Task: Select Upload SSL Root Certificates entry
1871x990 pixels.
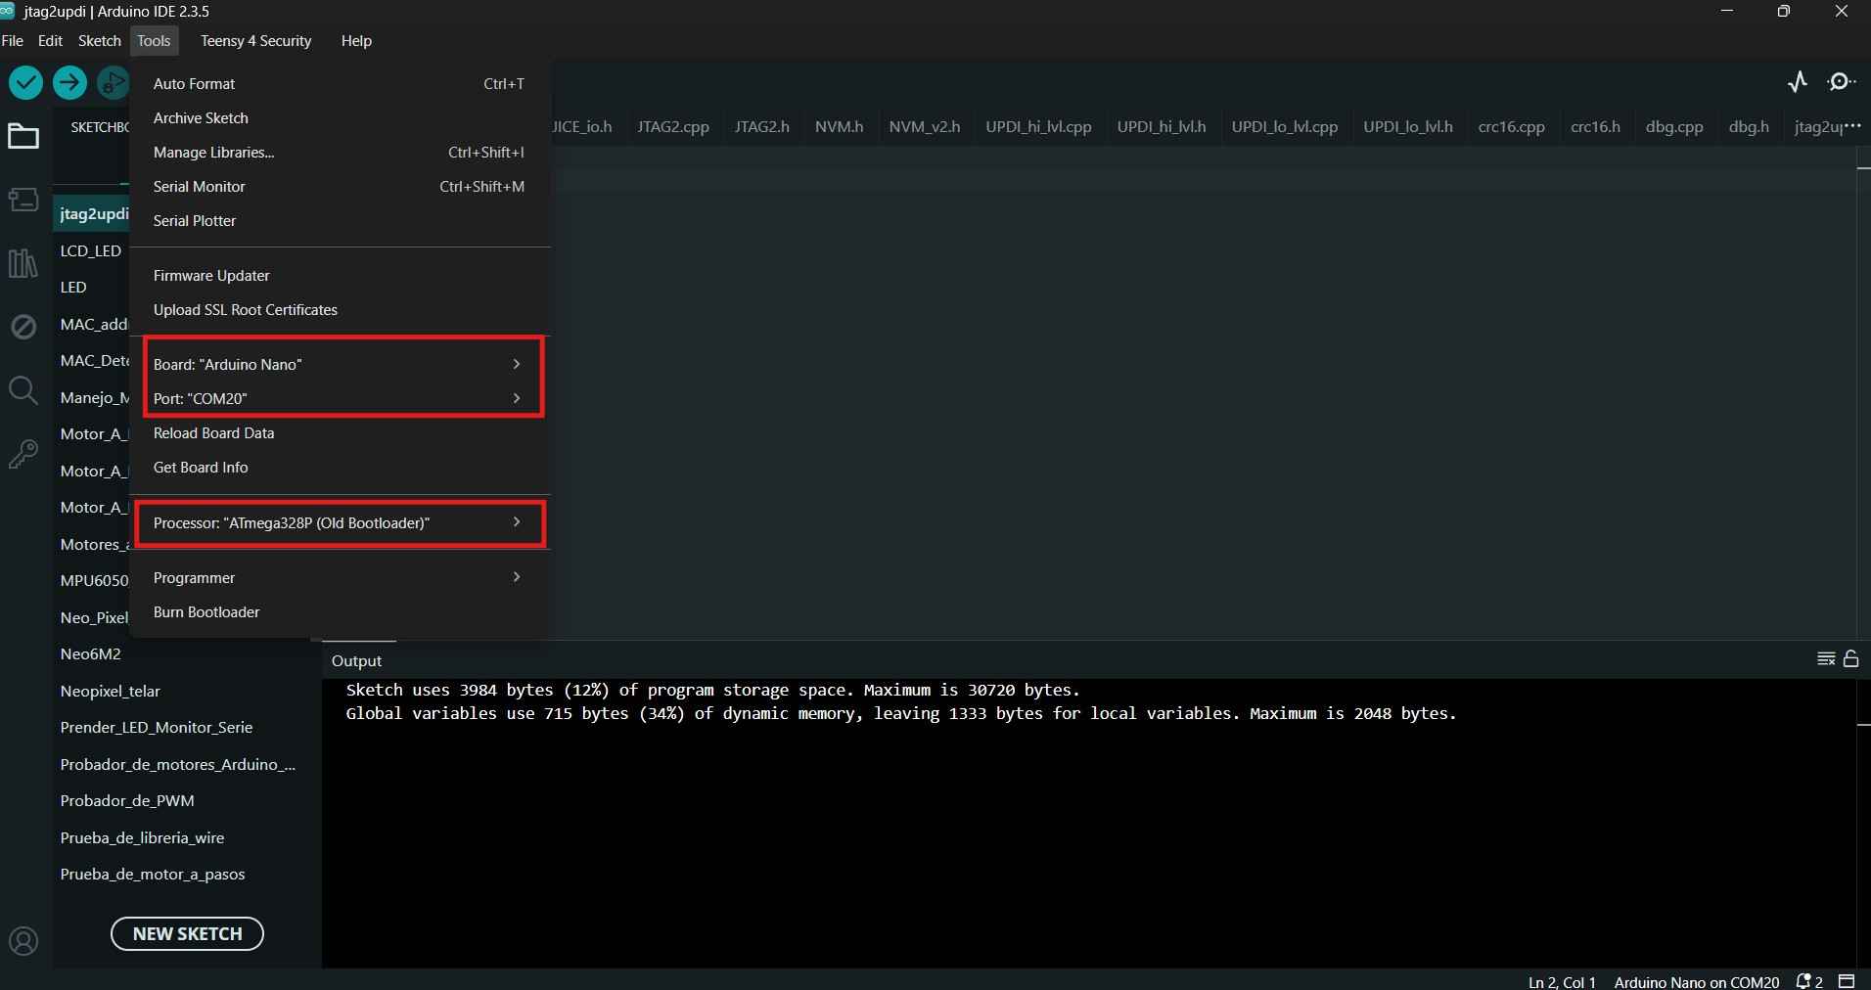Action: point(339,310)
